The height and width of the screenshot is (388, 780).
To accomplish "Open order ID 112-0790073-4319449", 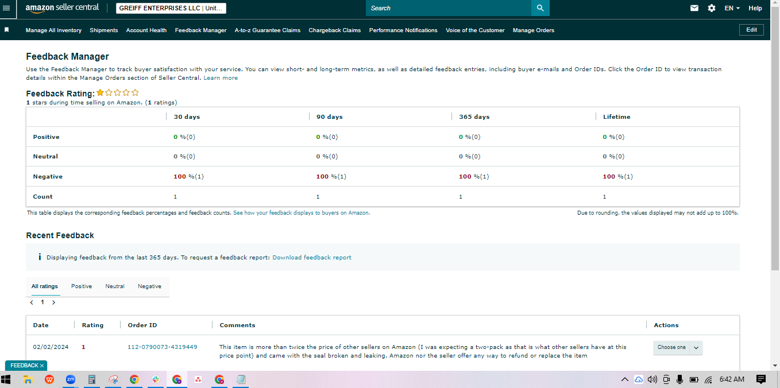I will (x=163, y=347).
